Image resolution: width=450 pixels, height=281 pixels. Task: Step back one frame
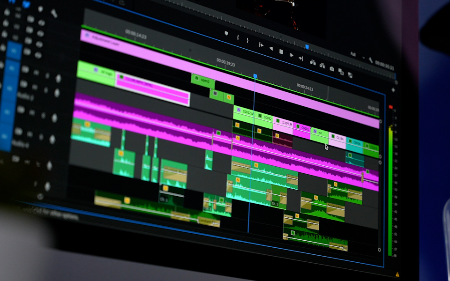pyautogui.click(x=271, y=48)
